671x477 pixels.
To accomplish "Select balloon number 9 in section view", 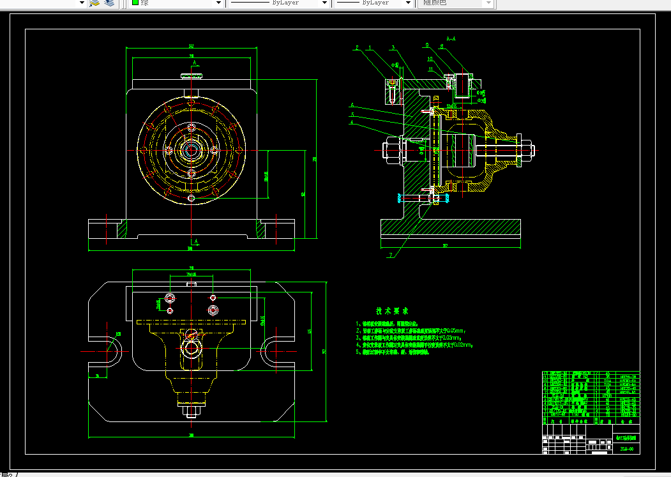I will coord(426,45).
